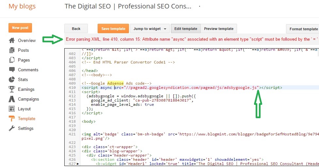Click the div class='header-wrapper' line

tap(119, 155)
